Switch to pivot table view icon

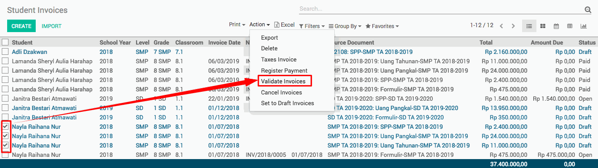point(569,26)
